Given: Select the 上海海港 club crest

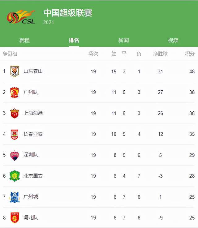Looking at the screenshot, I should point(15,113).
